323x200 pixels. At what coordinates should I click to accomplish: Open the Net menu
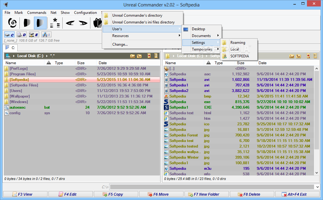point(54,13)
